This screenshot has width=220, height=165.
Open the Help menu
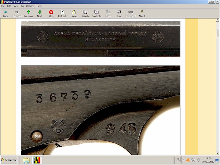point(39,6)
